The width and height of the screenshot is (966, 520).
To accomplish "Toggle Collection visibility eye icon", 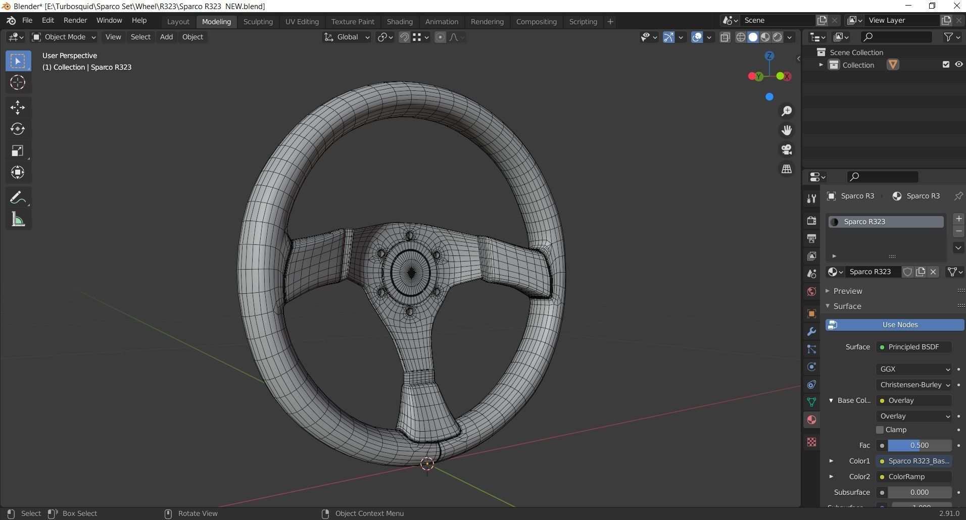I will click(958, 65).
